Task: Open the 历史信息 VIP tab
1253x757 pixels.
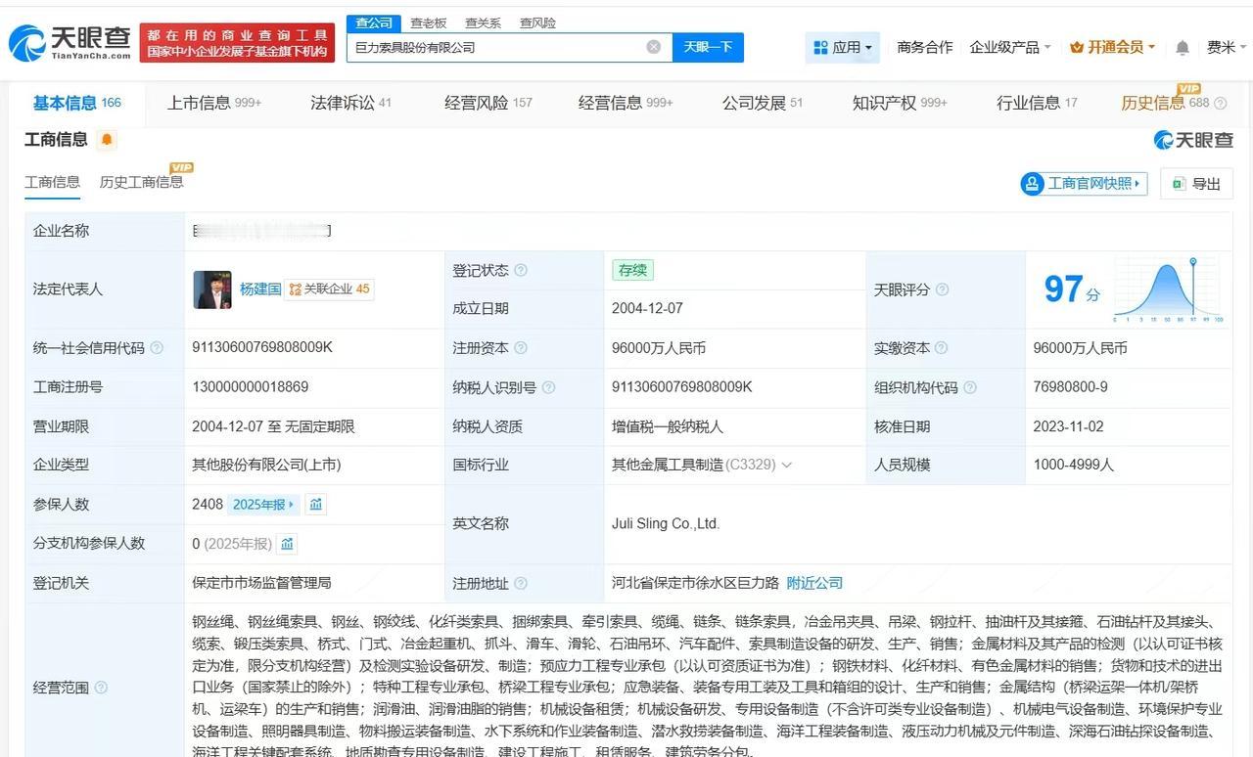Action: coord(1166,103)
